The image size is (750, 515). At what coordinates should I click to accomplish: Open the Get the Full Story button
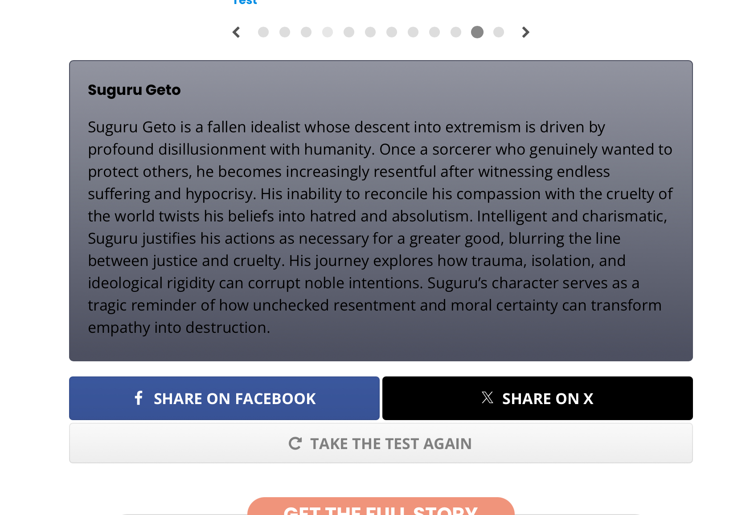[381, 508]
